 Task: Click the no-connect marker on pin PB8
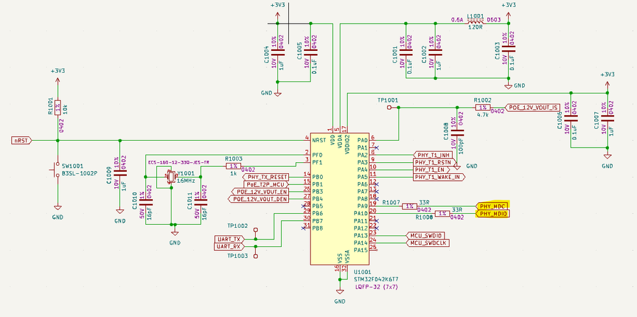[x=303, y=229]
